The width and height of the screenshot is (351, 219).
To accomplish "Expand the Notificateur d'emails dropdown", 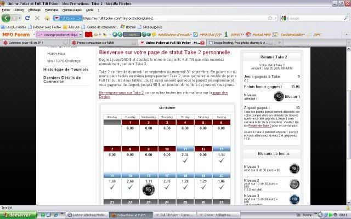I will 191,34.
